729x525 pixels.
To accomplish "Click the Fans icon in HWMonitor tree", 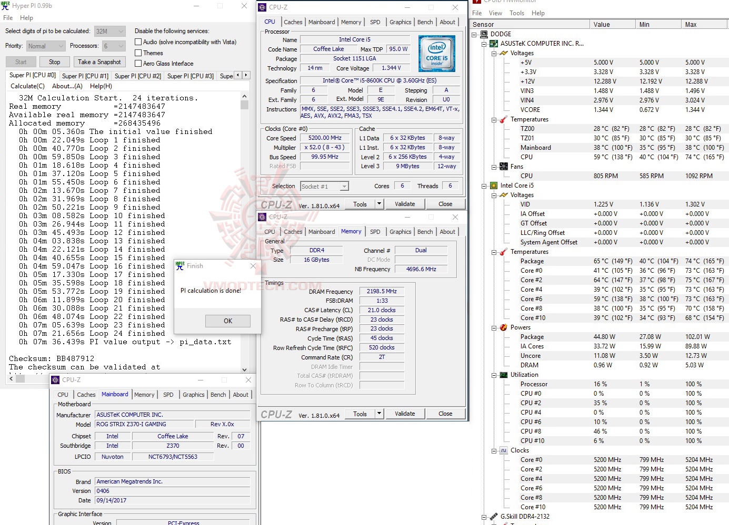I will pos(504,167).
